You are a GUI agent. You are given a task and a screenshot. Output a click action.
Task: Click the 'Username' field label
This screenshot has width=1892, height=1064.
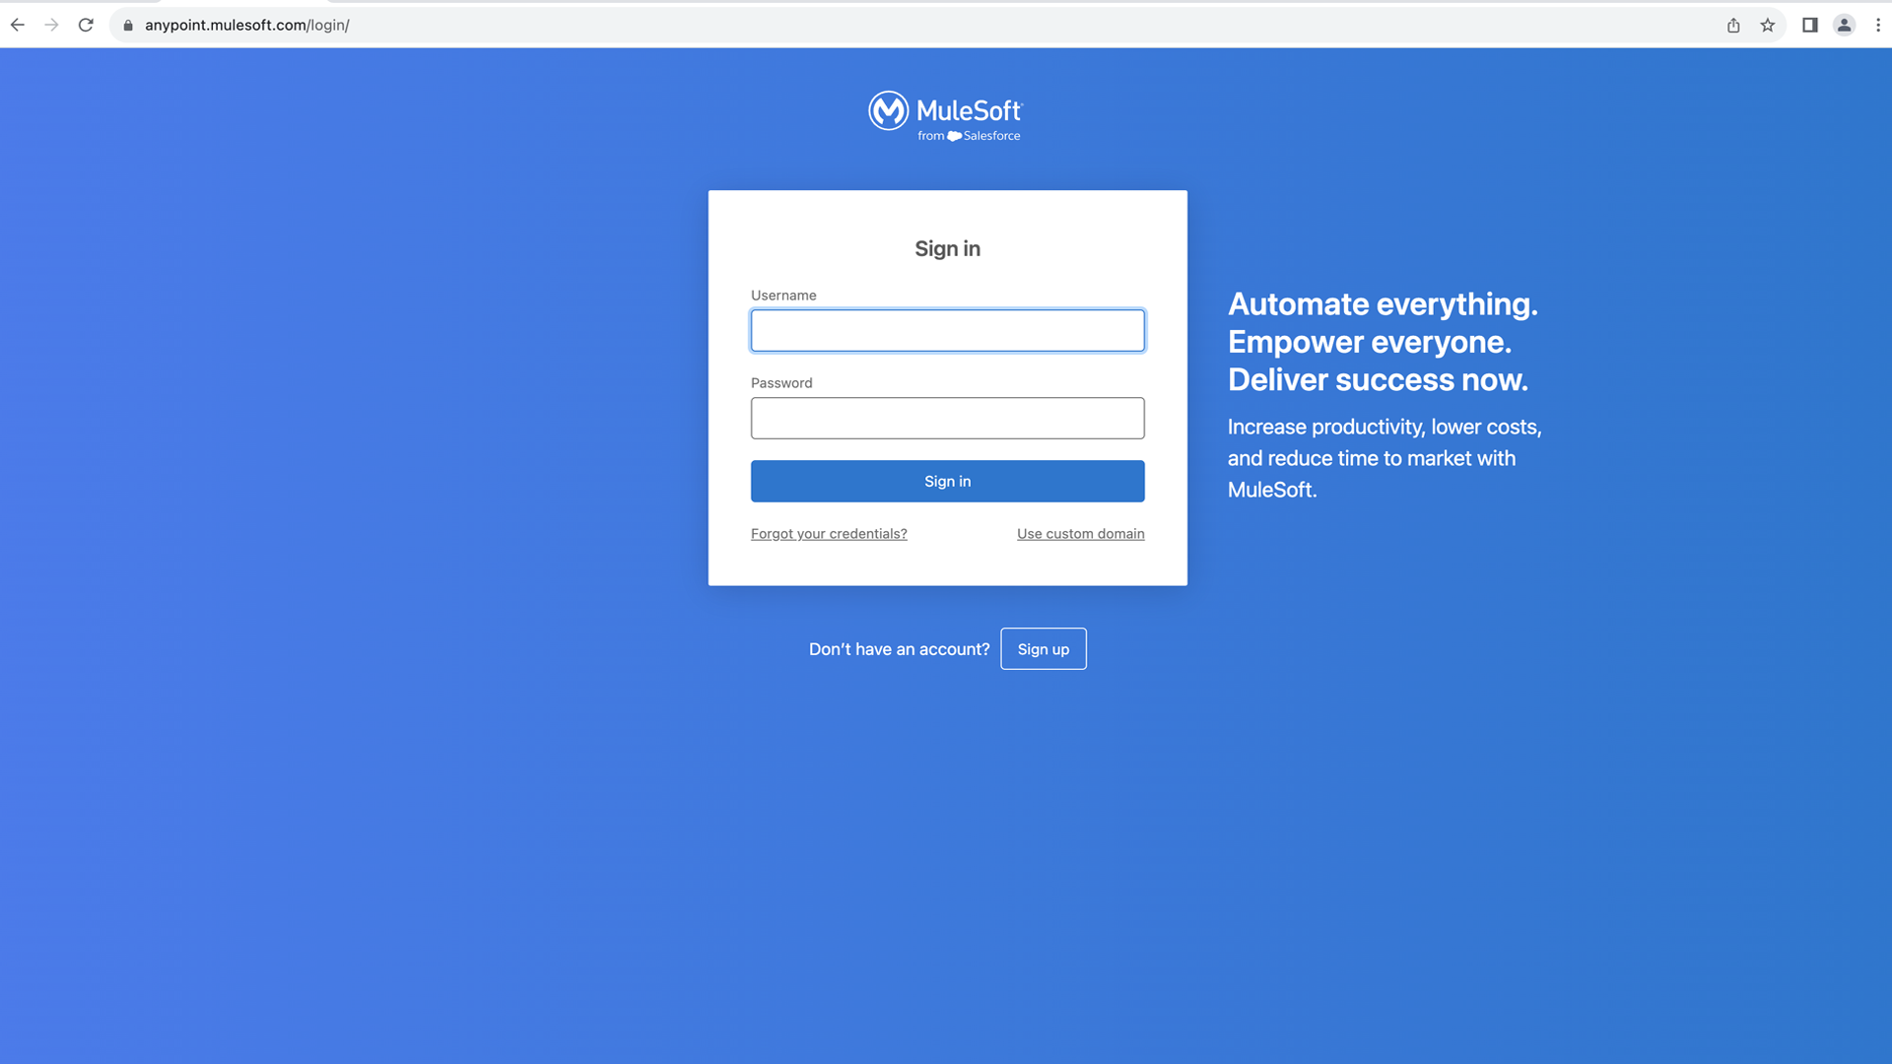(x=783, y=295)
